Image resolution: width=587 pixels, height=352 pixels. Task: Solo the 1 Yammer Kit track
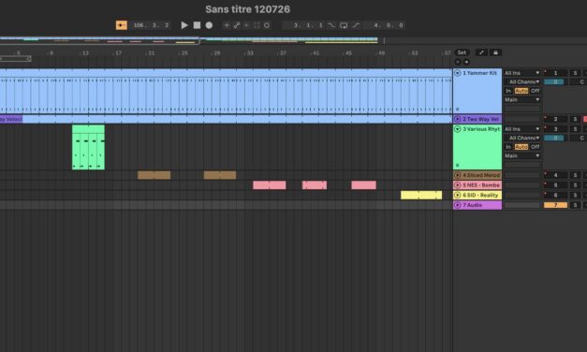tap(575, 73)
